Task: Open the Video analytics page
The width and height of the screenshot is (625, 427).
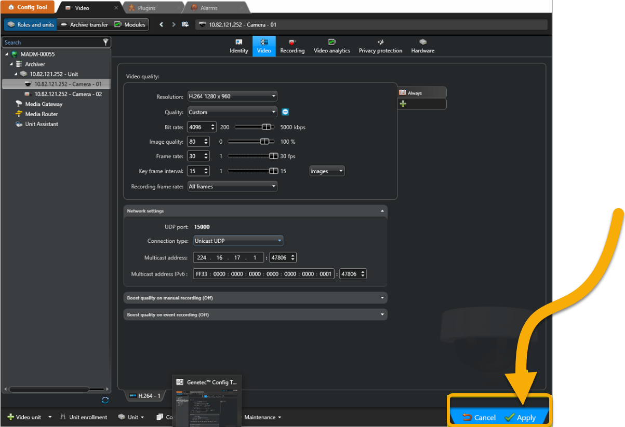Action: (x=331, y=46)
